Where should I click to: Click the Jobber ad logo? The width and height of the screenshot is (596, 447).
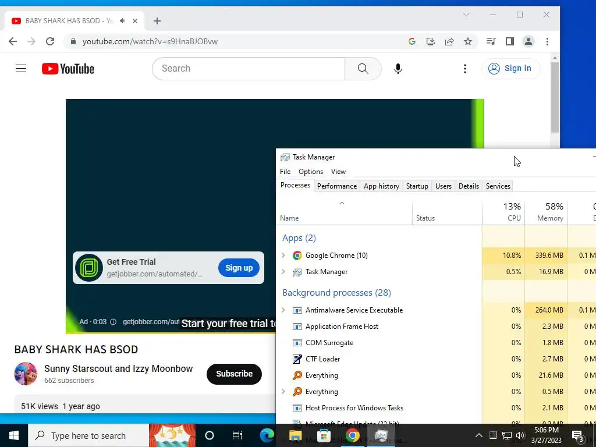pyautogui.click(x=89, y=268)
